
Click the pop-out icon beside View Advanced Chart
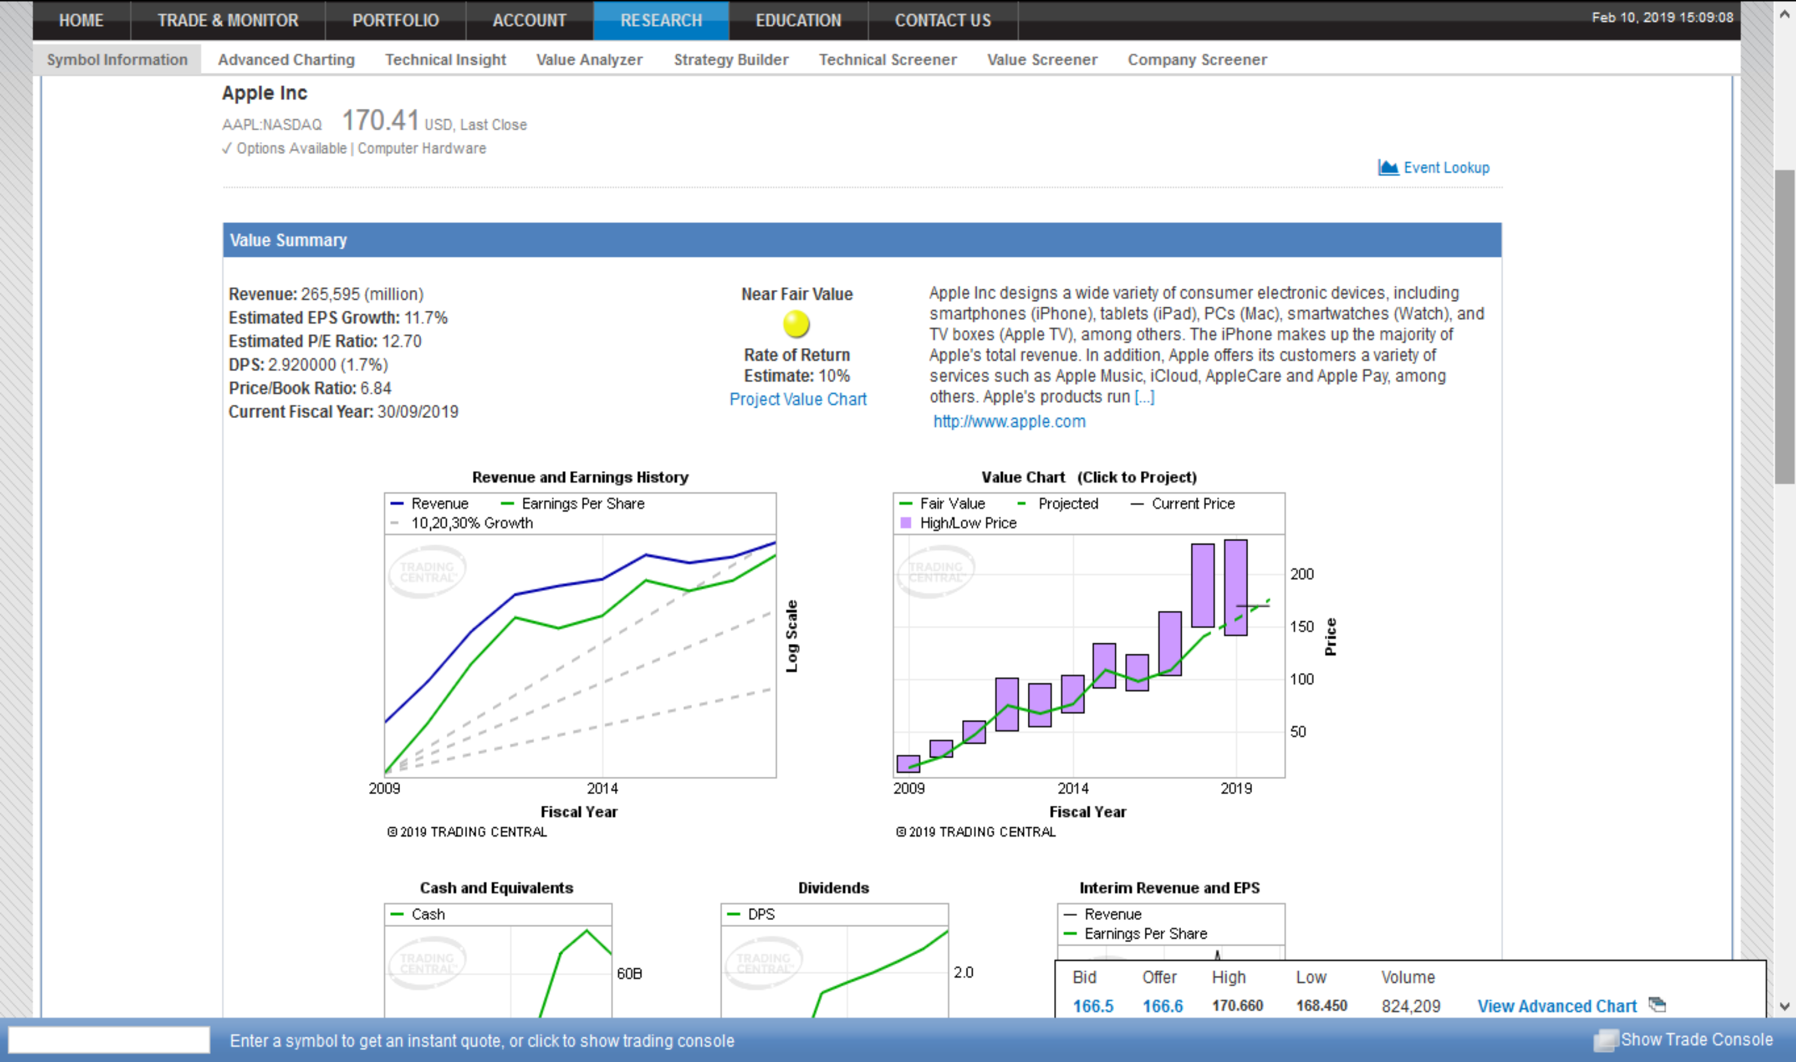[x=1656, y=1005]
